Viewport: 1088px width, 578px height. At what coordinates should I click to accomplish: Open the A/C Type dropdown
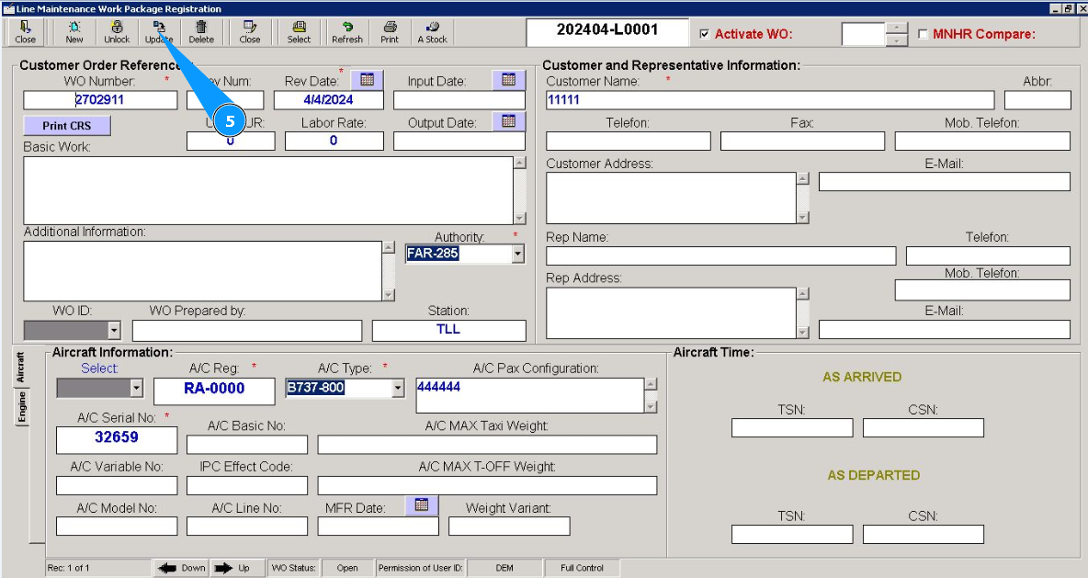[x=398, y=389]
